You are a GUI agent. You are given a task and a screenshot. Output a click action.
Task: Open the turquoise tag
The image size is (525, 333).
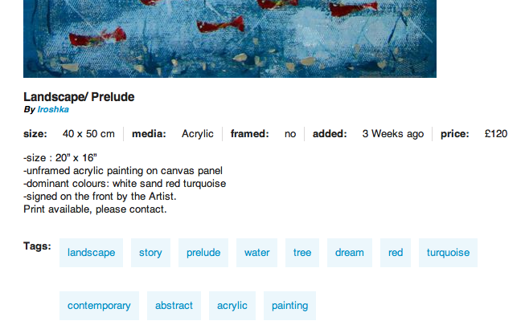point(448,253)
